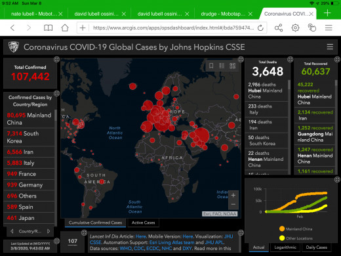Switch chart to Logarithmic tab
The height and width of the screenshot is (256, 341).
285,247
